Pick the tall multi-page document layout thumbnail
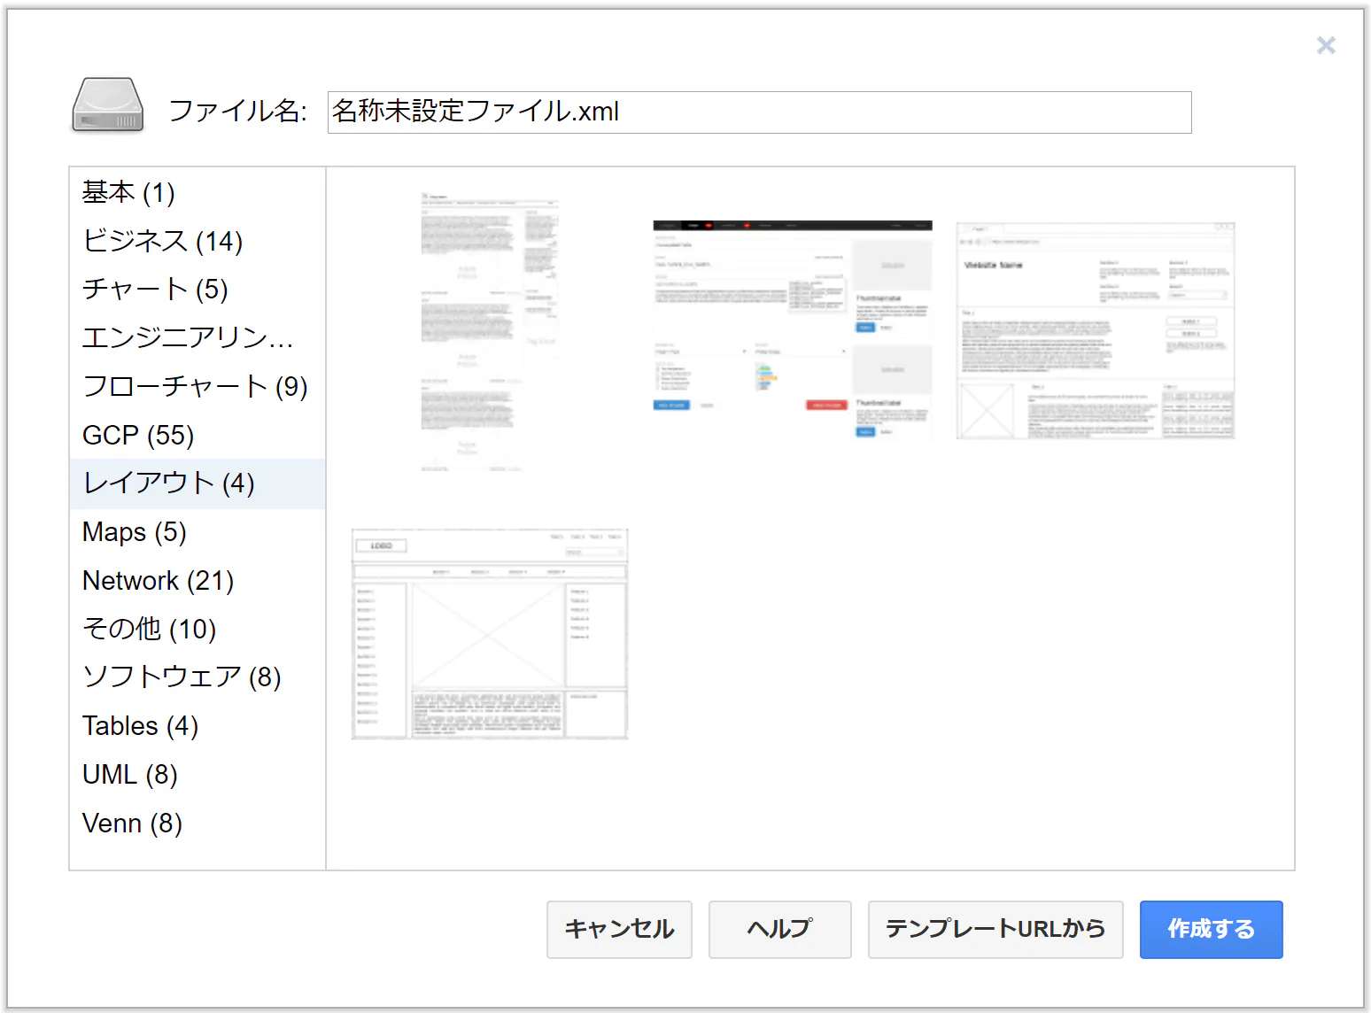This screenshot has width=1371, height=1013. click(x=490, y=332)
